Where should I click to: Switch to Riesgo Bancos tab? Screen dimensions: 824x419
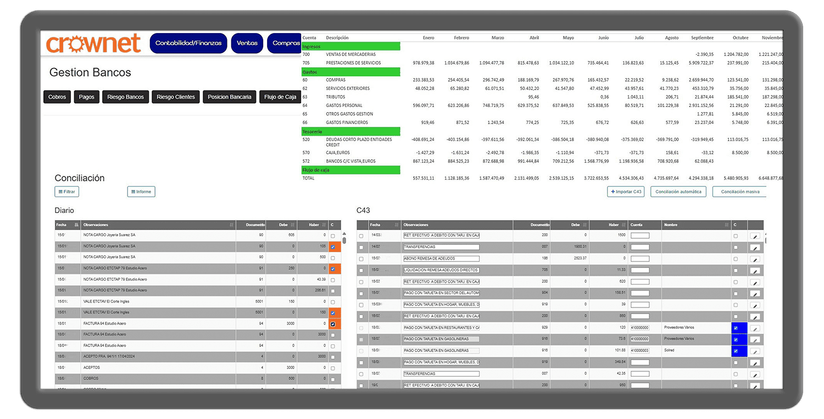point(125,97)
